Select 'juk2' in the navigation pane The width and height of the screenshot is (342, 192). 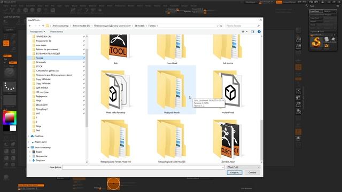38,114
